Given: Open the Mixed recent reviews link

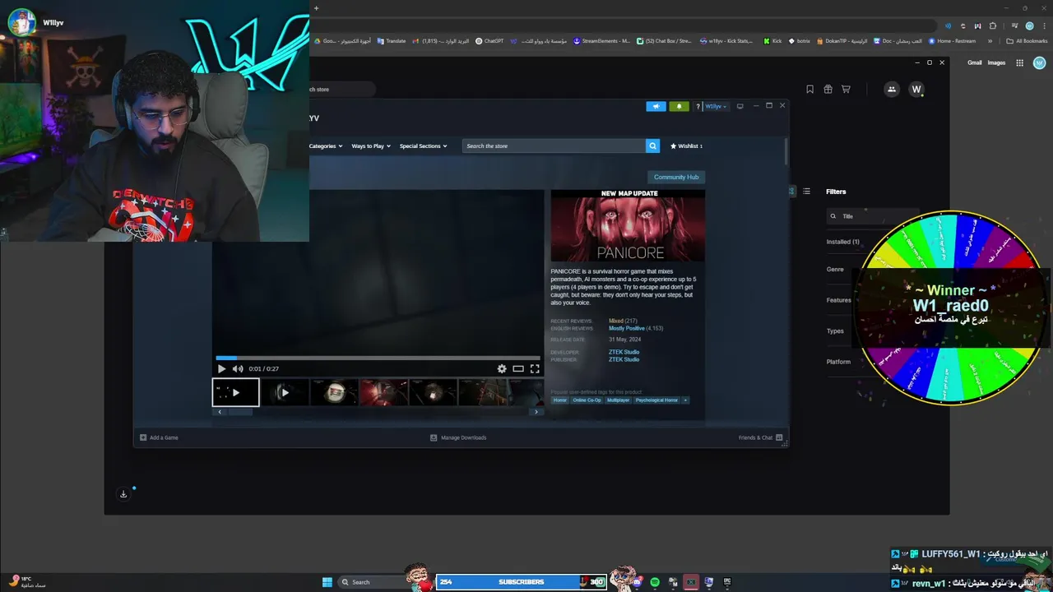Looking at the screenshot, I should pyautogui.click(x=616, y=321).
